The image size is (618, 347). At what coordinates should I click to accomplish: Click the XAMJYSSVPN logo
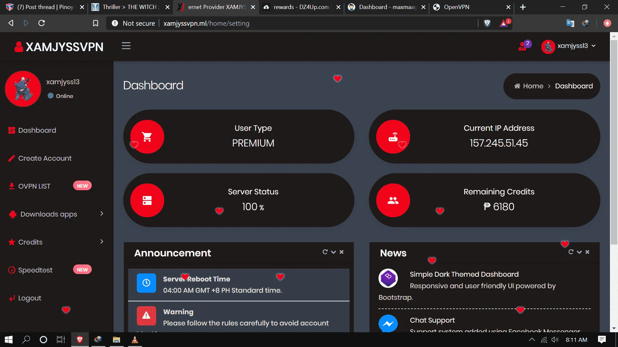coord(59,47)
